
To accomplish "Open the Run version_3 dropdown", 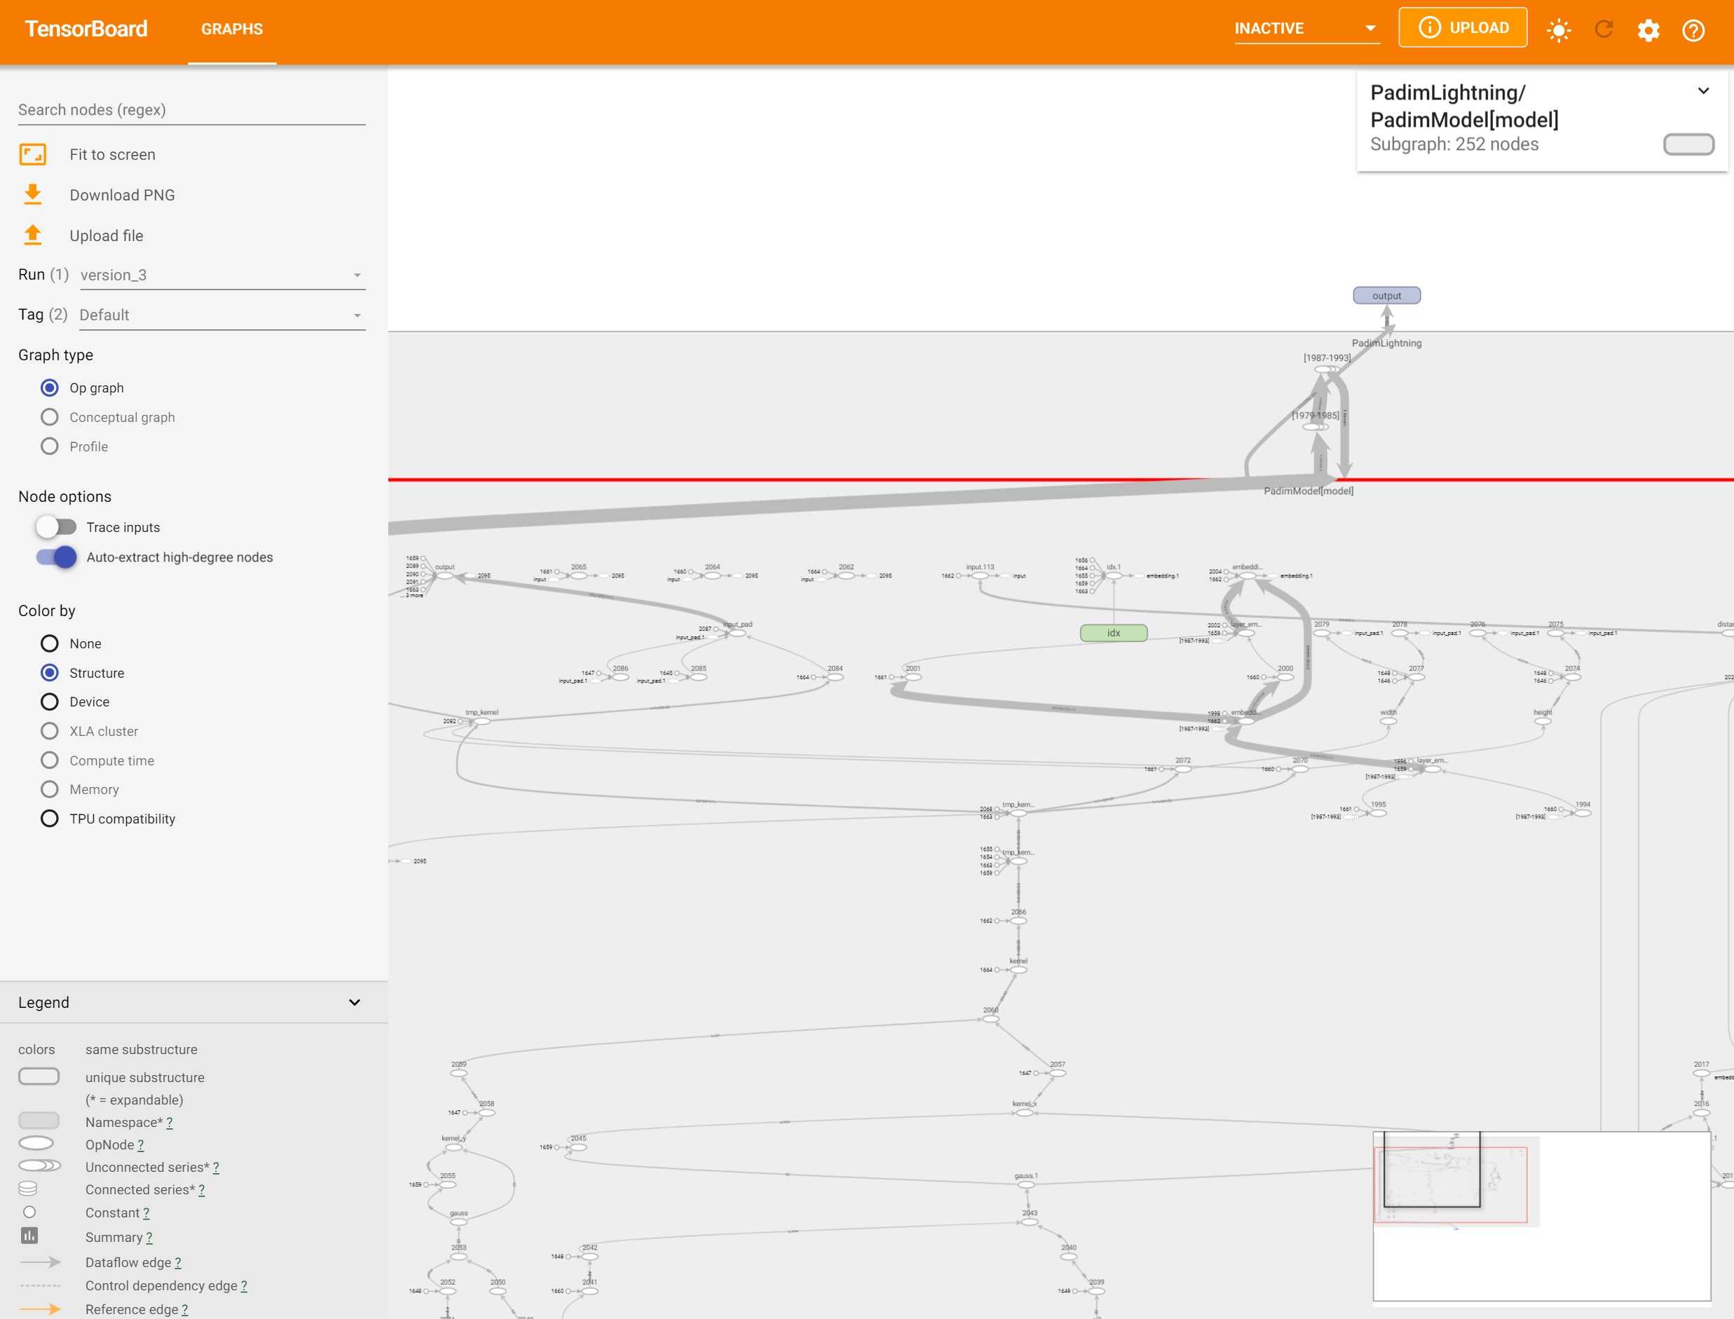I will pos(222,275).
